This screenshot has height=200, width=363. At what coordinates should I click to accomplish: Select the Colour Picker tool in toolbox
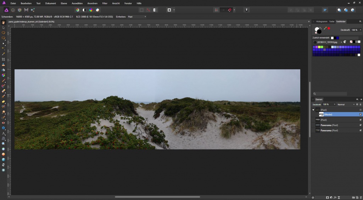[x=4, y=54]
